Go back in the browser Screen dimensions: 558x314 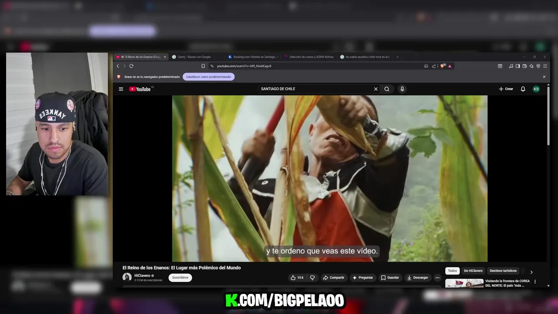[118, 66]
